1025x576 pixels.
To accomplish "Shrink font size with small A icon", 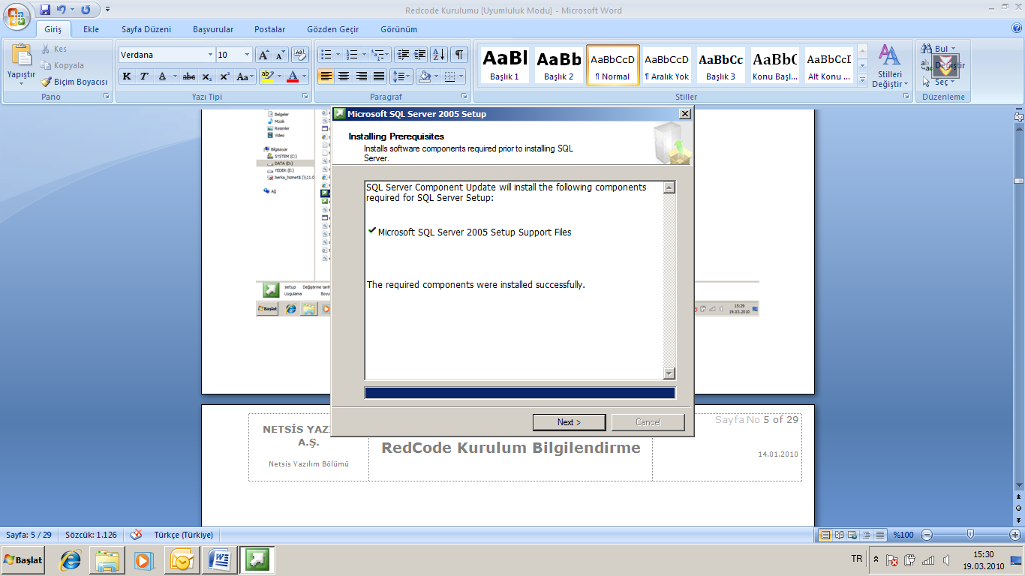I will click(280, 55).
